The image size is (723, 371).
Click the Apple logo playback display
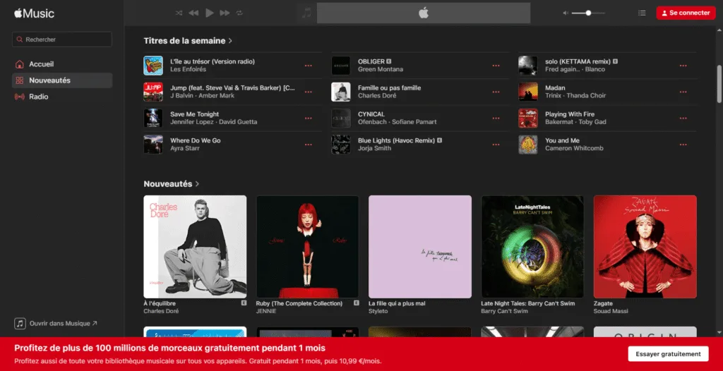[x=424, y=13]
